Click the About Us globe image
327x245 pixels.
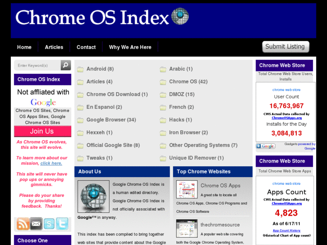point(94,196)
